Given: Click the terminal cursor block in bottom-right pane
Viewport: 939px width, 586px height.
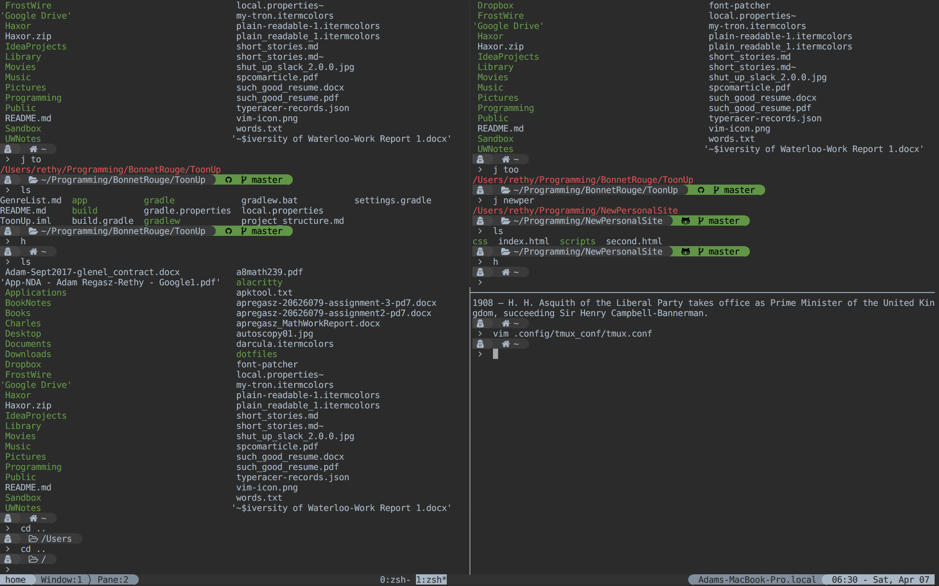Looking at the screenshot, I should pos(496,354).
